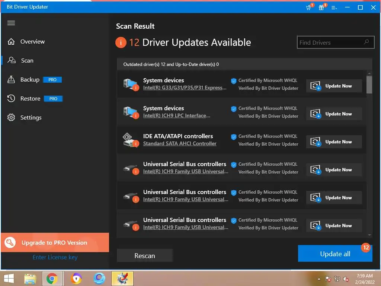Open the Intel(R) G33/G31/P35/P31 Express driver link

[185, 88]
